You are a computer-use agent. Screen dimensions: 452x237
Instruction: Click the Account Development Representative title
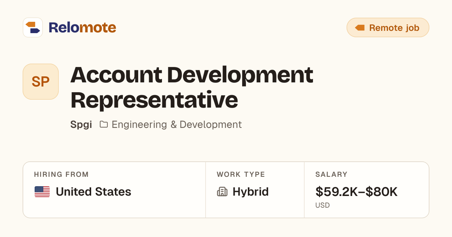(192, 87)
